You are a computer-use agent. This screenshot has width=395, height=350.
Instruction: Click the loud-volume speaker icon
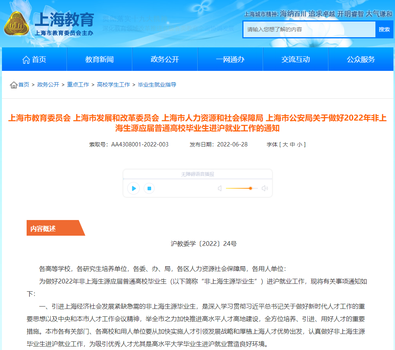click(265, 188)
